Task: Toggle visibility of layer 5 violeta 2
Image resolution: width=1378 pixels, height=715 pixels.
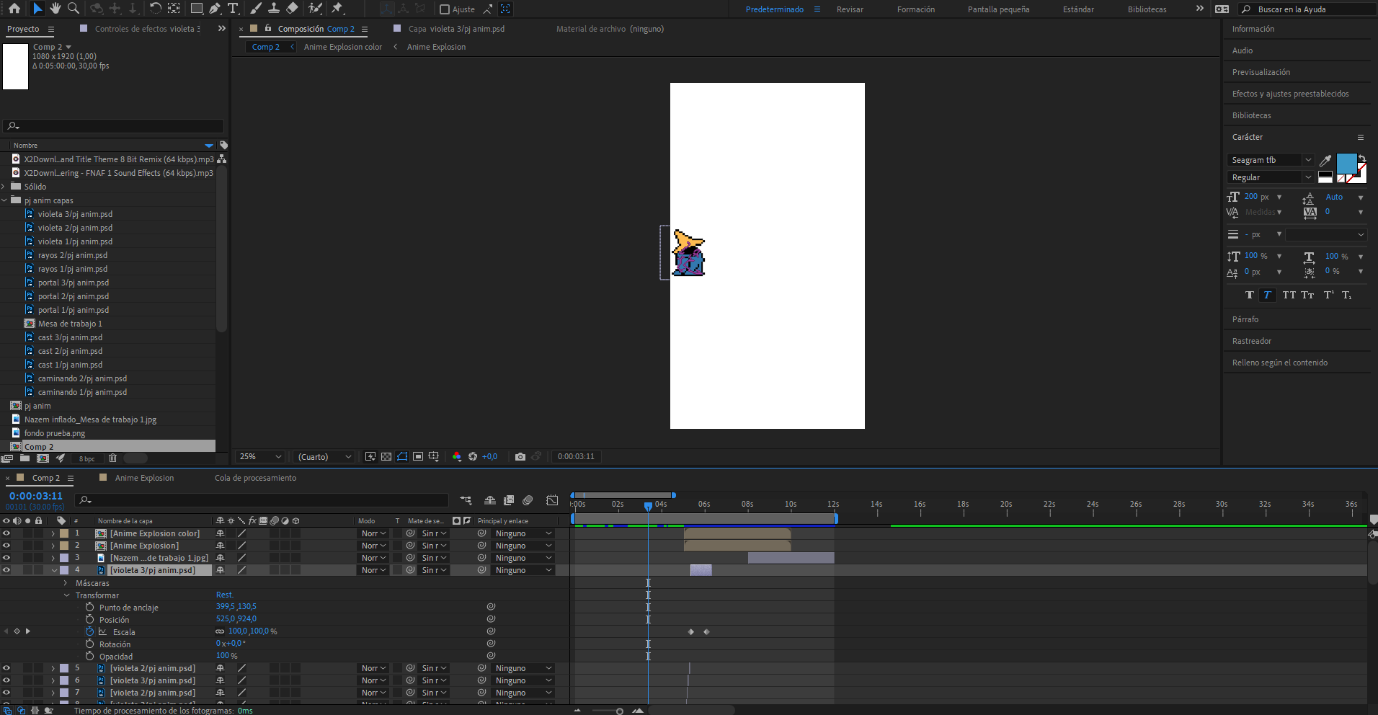Action: [6, 669]
